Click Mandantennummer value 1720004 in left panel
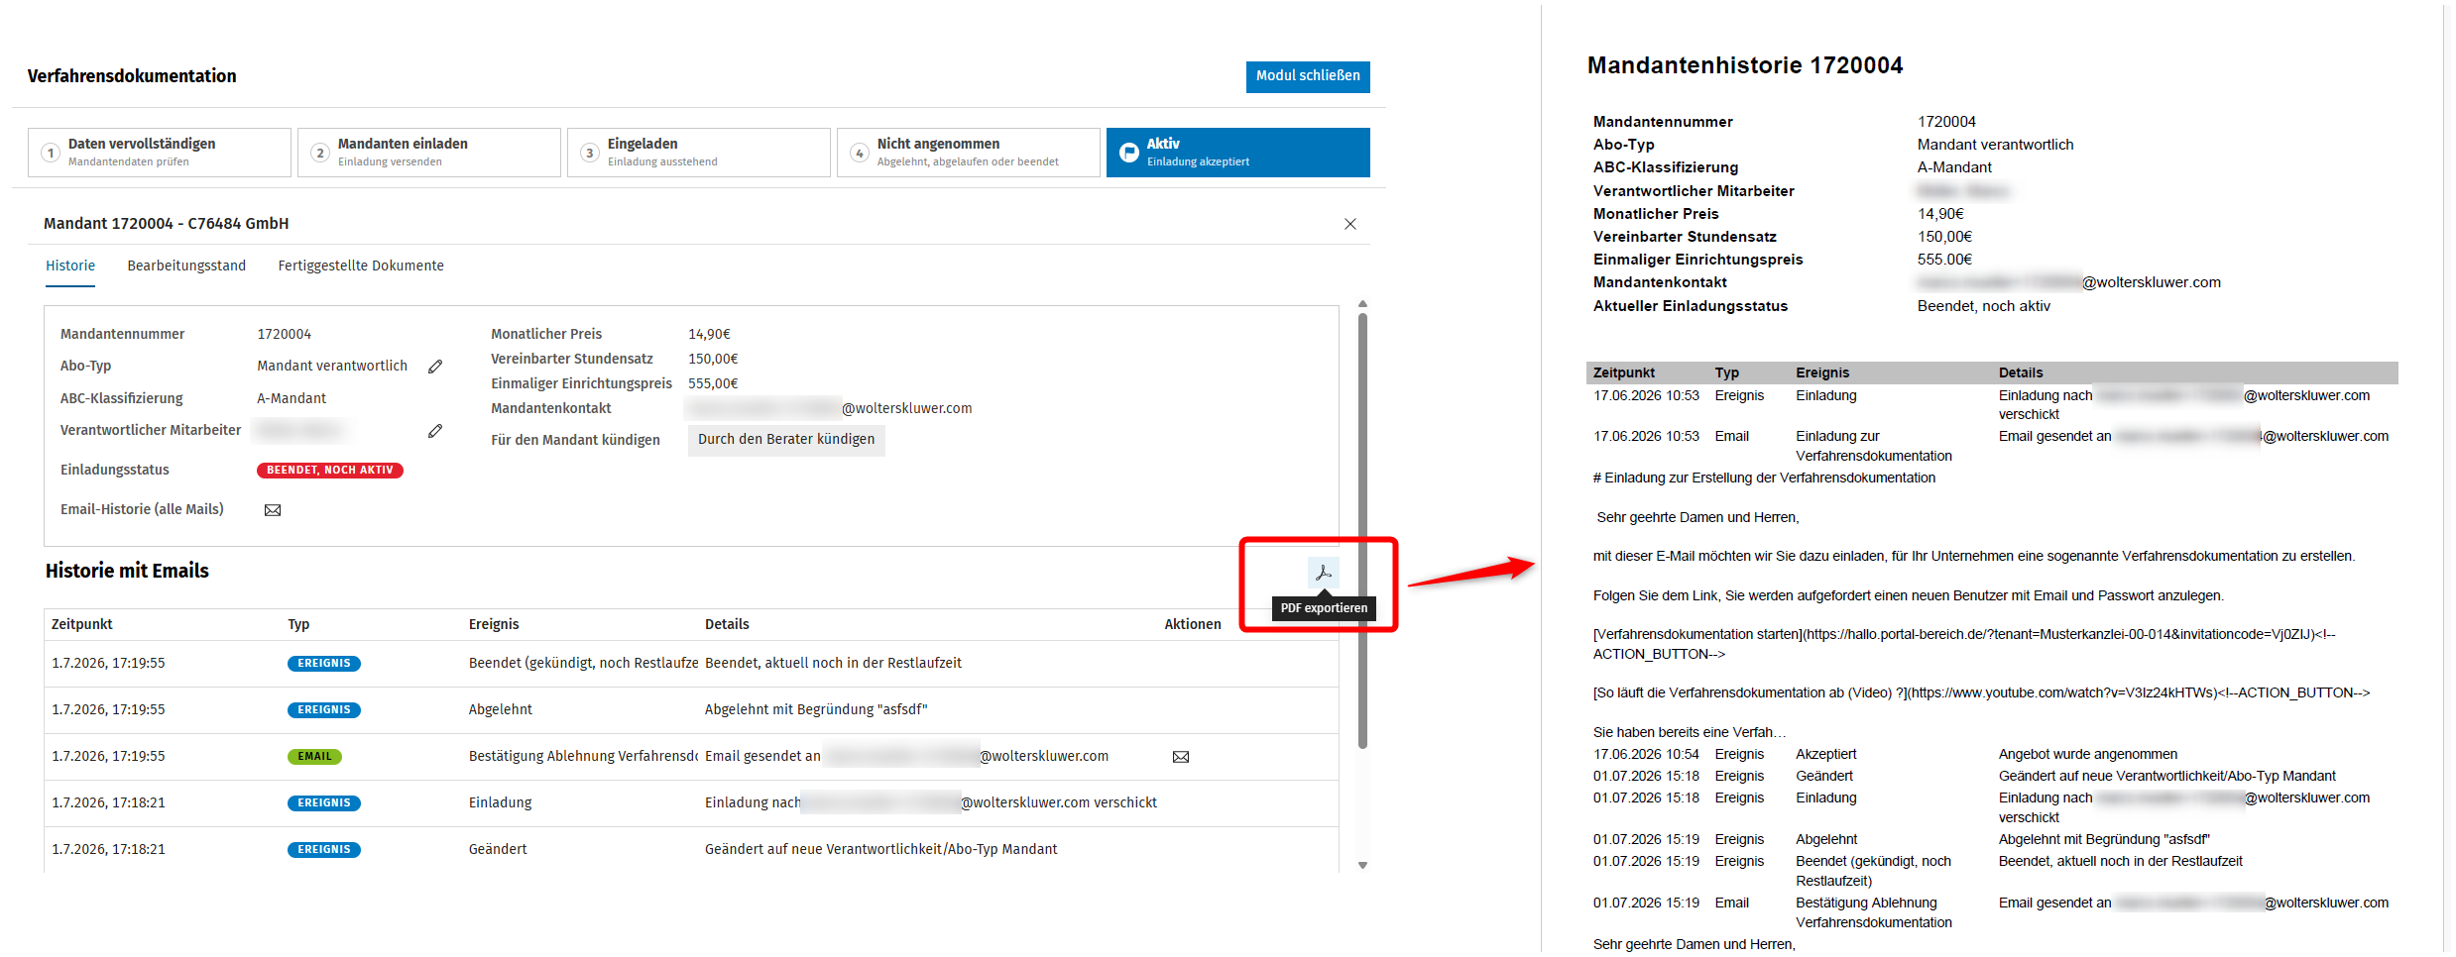 tap(285, 335)
